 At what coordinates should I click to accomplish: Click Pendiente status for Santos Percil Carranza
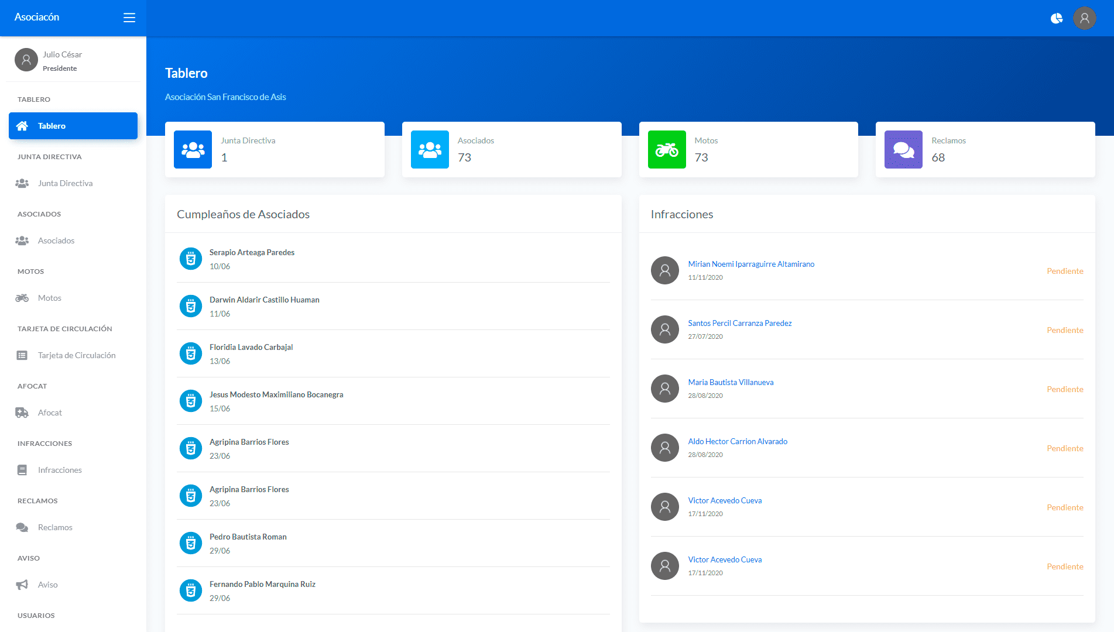[x=1065, y=330]
